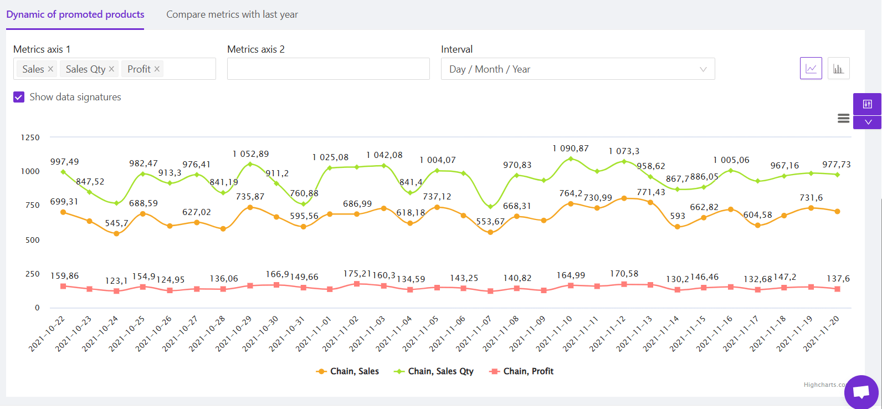Toggle Chain, Sales Qty legend item

pyautogui.click(x=434, y=371)
